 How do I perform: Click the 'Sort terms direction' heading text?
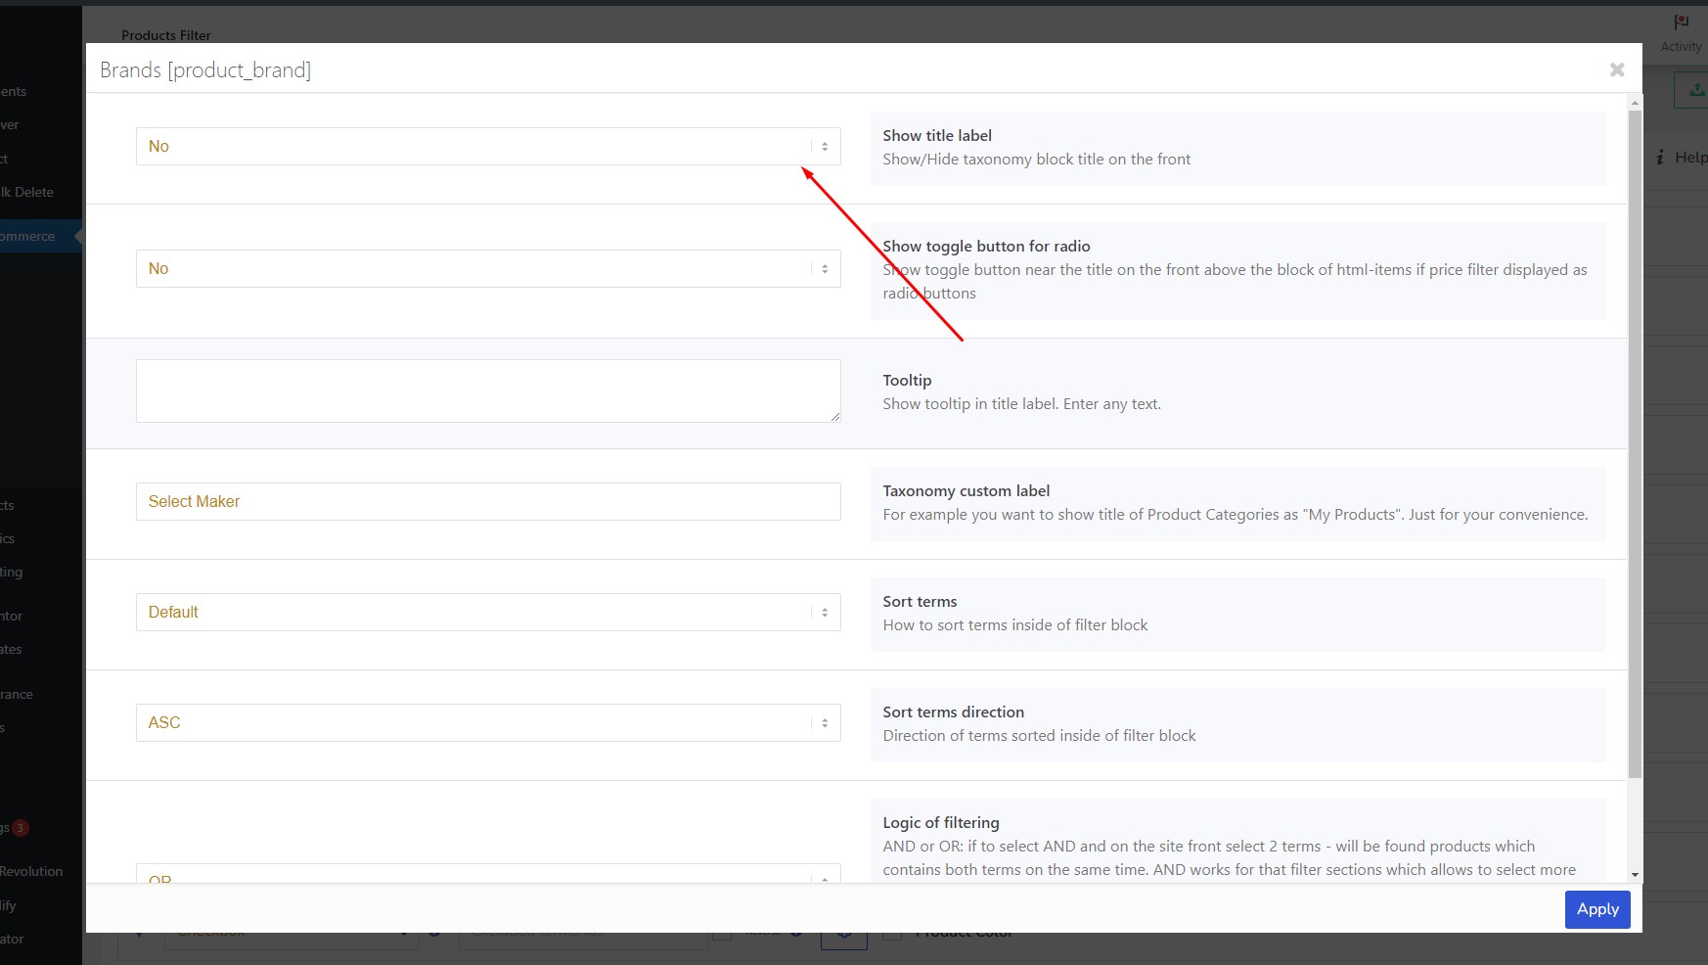tap(954, 712)
